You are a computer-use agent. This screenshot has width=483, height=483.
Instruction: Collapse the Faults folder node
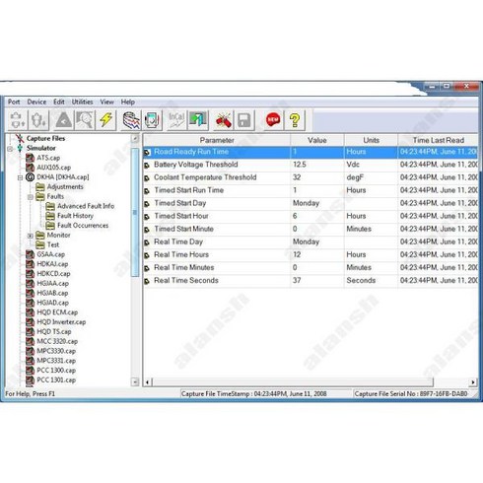(x=31, y=197)
